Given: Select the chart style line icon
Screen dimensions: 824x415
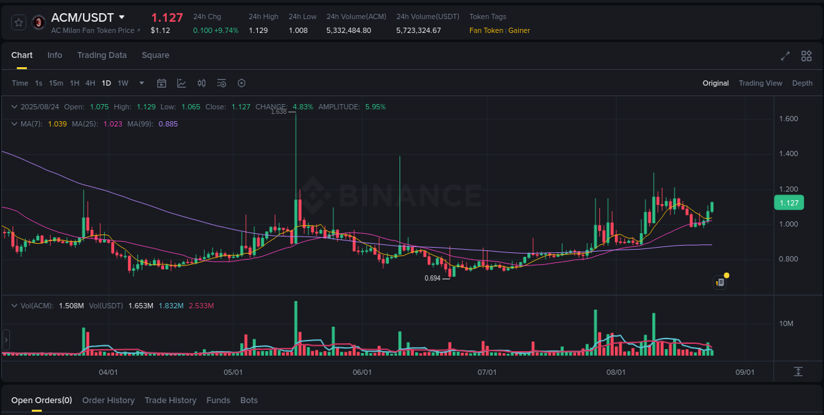Looking at the screenshot, I should (181, 83).
